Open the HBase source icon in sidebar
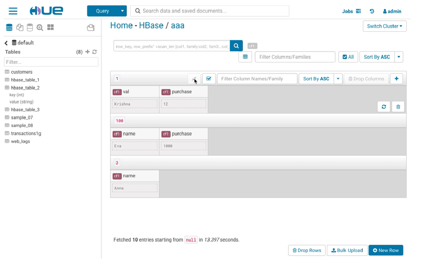The height and width of the screenshot is (262, 432). (x=30, y=27)
